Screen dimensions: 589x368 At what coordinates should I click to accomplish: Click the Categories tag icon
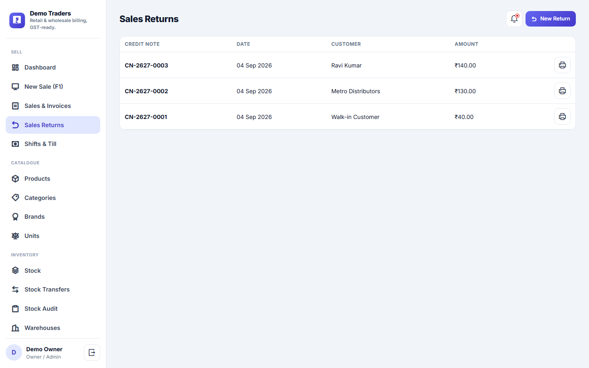(x=16, y=198)
